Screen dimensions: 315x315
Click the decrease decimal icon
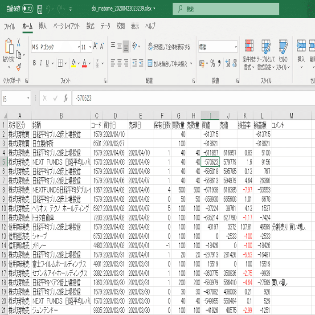pyautogui.click(x=234, y=63)
